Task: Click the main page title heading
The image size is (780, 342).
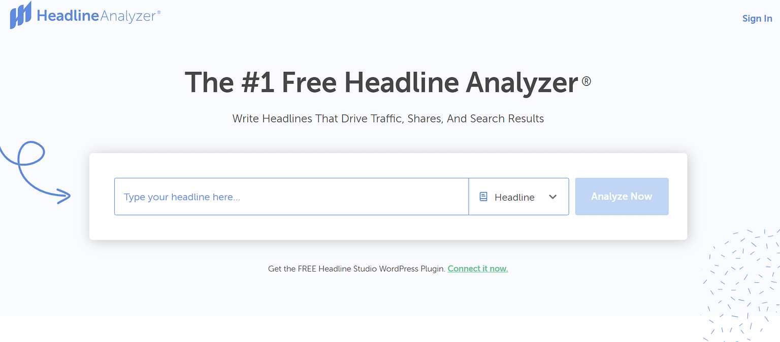Action: coord(388,81)
